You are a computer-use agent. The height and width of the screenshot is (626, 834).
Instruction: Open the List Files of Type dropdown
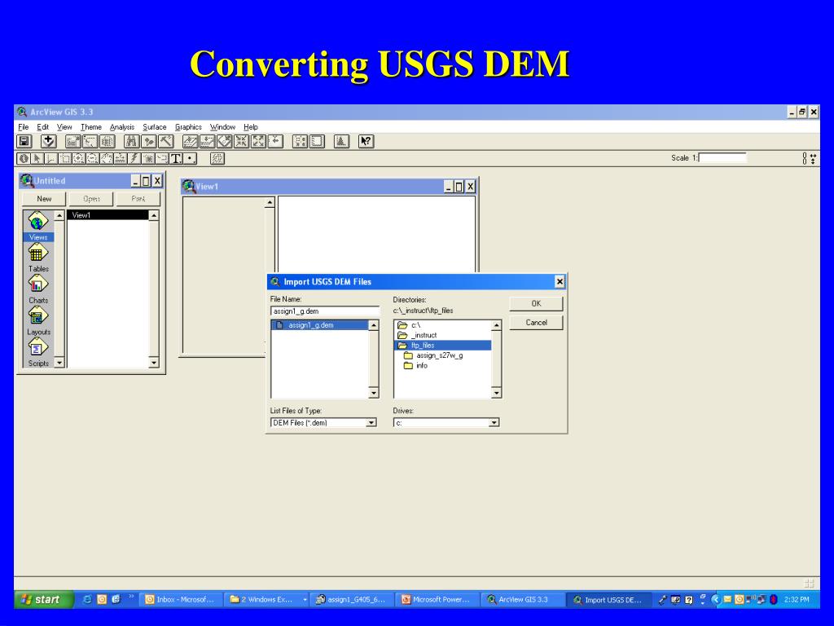[371, 423]
